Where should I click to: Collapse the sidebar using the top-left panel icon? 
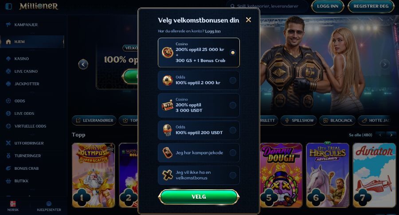9,6
